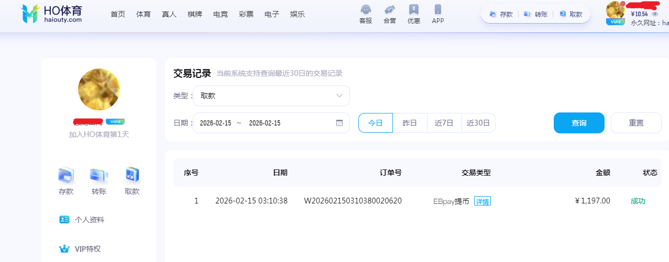The width and height of the screenshot is (669, 262).
Task: Click the 优惠 promotions icon
Action: pos(414,10)
